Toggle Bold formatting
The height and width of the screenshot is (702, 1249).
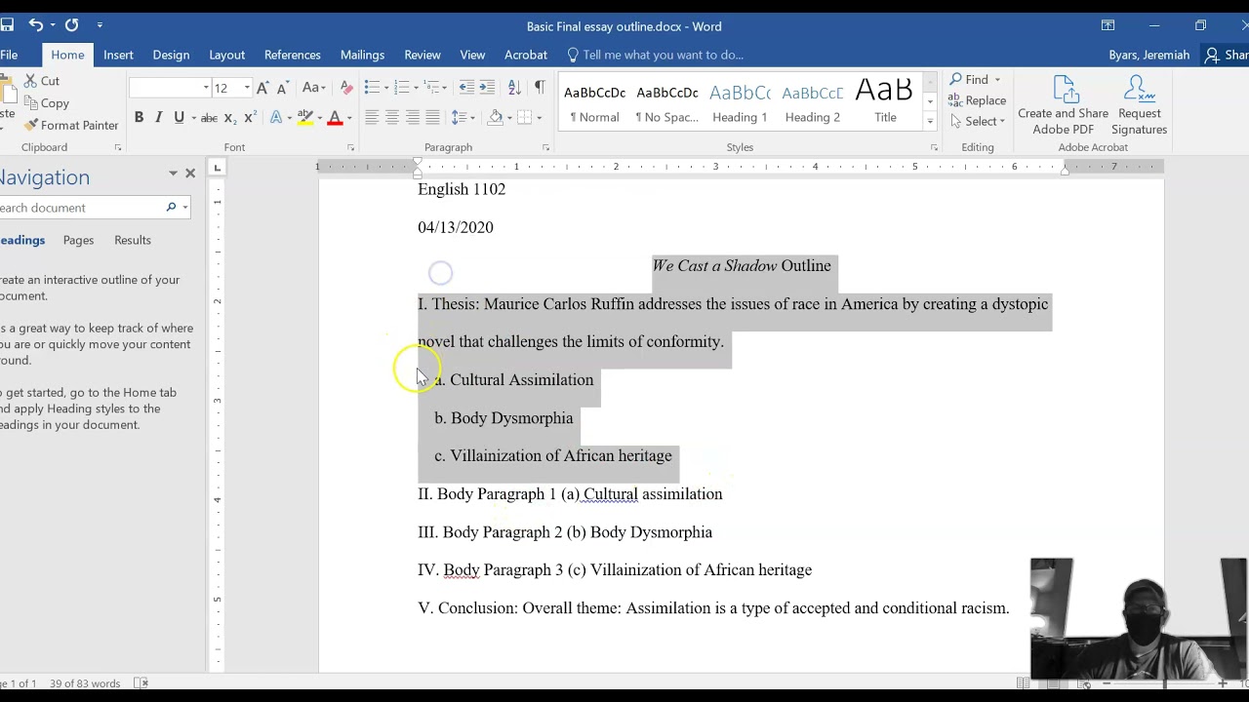tap(139, 118)
